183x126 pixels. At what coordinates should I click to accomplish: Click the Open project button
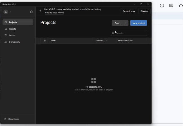coord(117,23)
